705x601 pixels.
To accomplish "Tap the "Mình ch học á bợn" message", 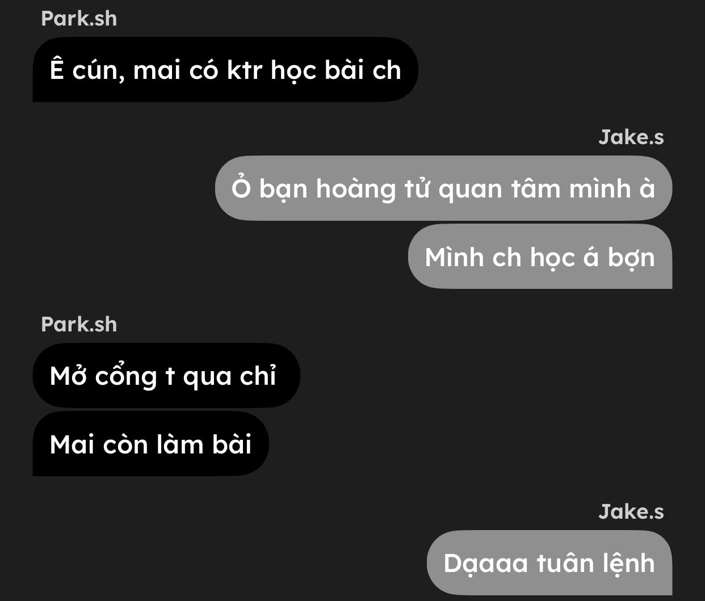I will click(540, 257).
